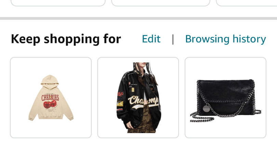Click the red cherries graphic on hoodie
Image resolution: width=277 pixels, height=143 pixels.
point(50,104)
